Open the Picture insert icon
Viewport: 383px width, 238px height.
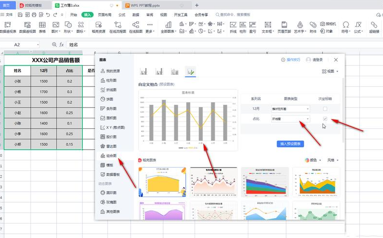point(56,25)
